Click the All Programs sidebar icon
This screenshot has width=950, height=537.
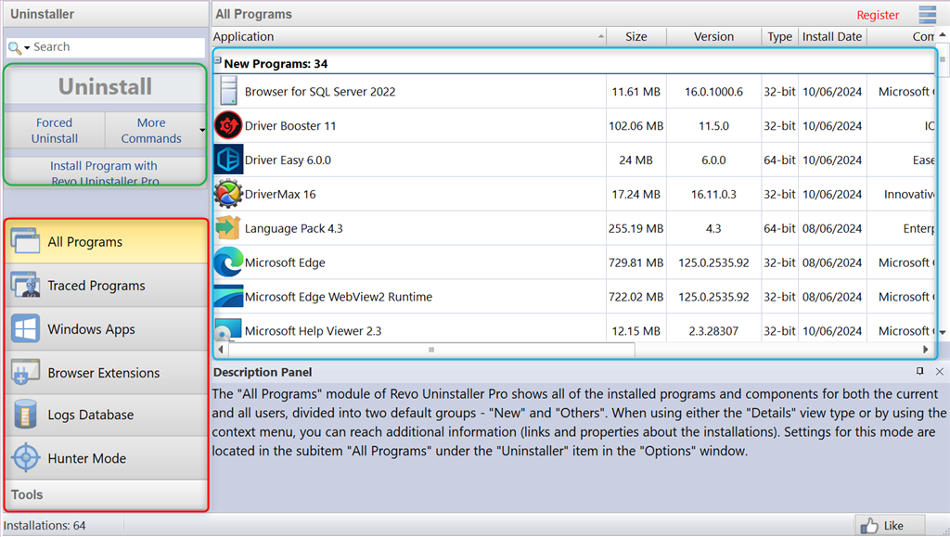pyautogui.click(x=25, y=241)
